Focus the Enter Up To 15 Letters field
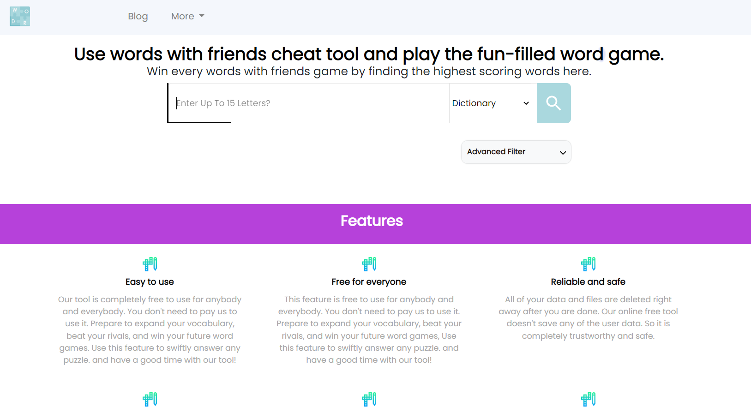This screenshot has height=407, width=751. tap(308, 103)
